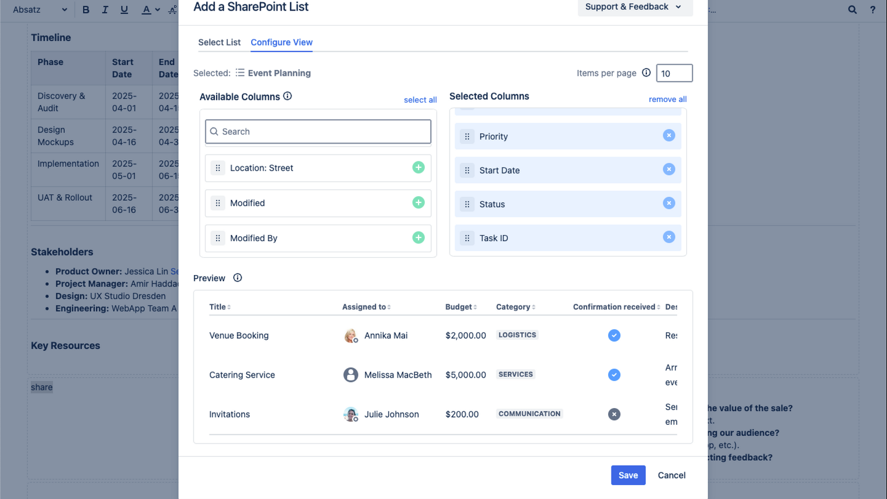The width and height of the screenshot is (887, 499).
Task: Open the help question mark icon
Action: point(873,9)
